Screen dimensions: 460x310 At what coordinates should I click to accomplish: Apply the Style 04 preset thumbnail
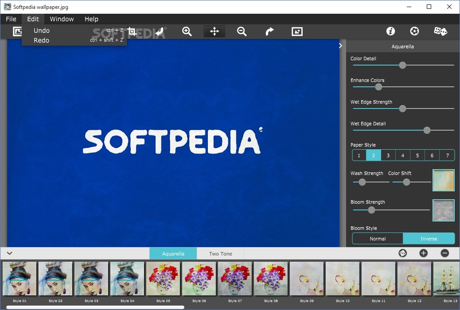[127, 279]
